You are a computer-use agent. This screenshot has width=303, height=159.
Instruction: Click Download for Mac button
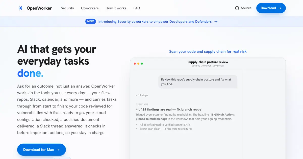(41, 150)
